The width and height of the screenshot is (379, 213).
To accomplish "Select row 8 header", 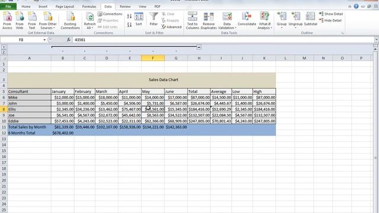I will point(4,109).
